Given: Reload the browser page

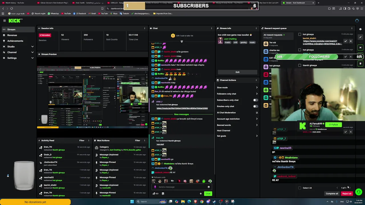Looking at the screenshot, I should click(12, 9).
